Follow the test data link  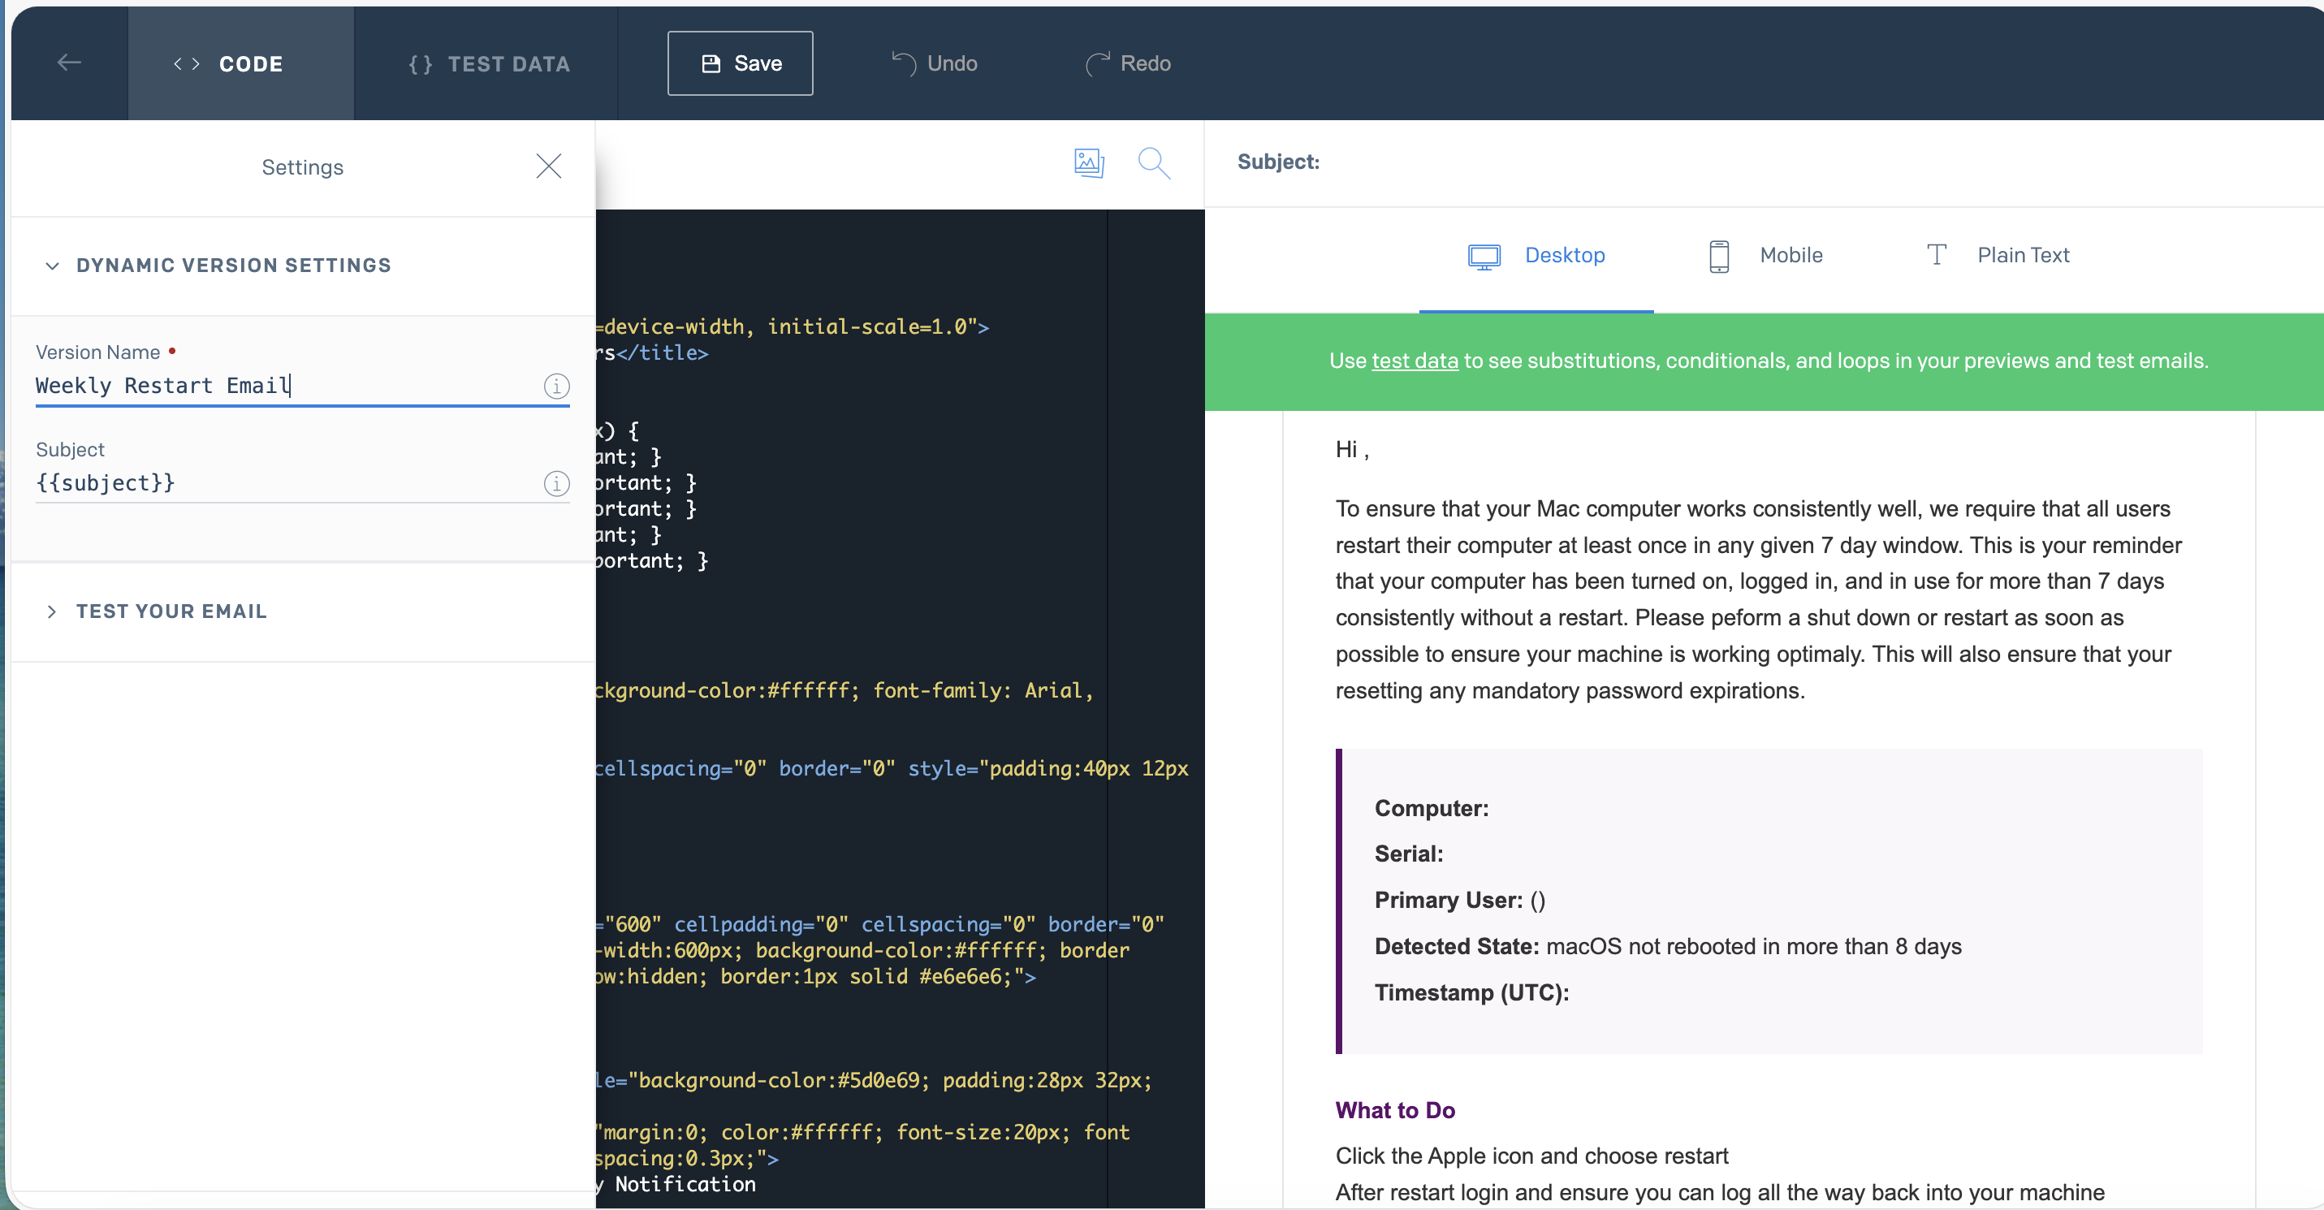pos(1414,361)
